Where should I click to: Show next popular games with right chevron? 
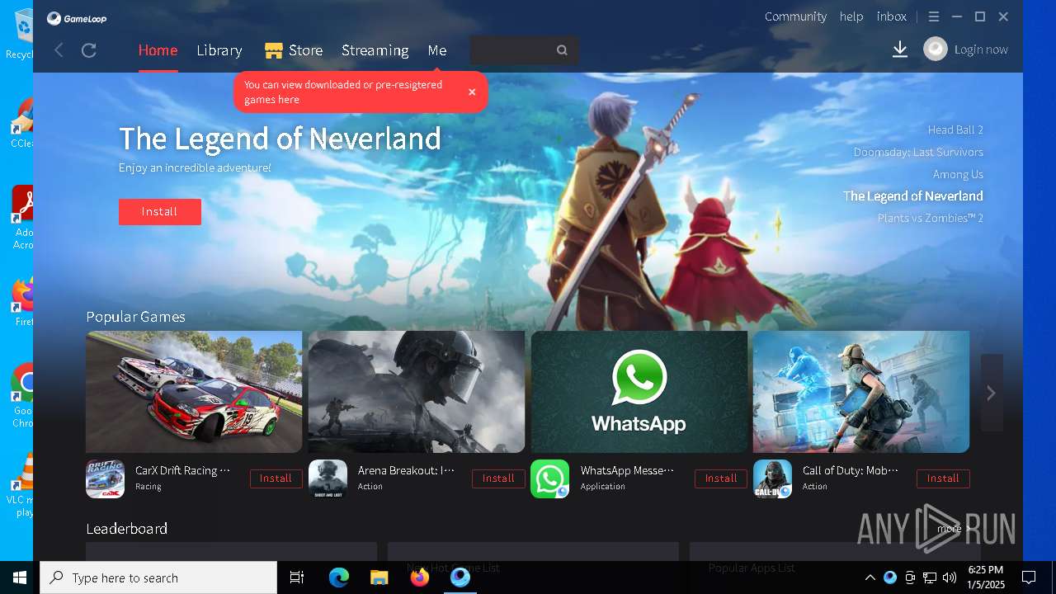click(x=992, y=393)
